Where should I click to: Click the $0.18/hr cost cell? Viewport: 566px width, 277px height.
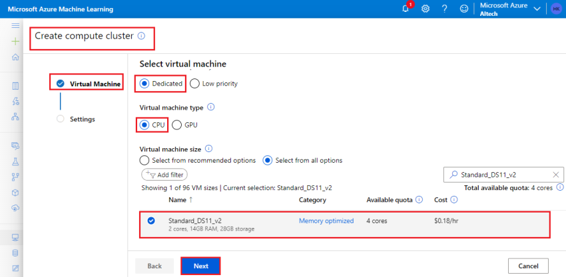(446, 221)
